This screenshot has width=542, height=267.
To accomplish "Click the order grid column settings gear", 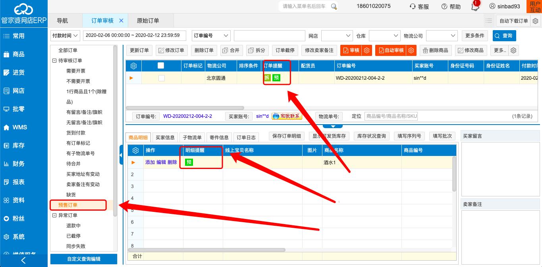I will click(x=134, y=66).
